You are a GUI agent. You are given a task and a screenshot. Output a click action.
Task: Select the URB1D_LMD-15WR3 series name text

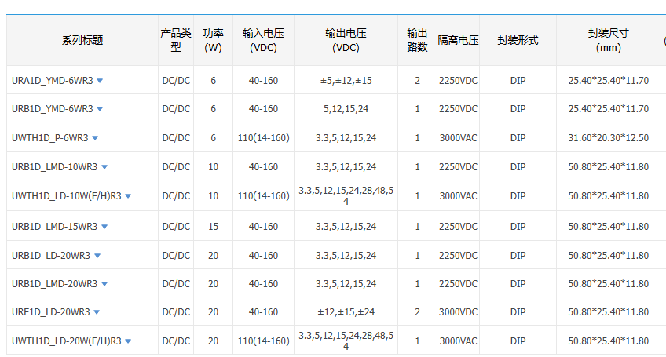click(x=54, y=227)
